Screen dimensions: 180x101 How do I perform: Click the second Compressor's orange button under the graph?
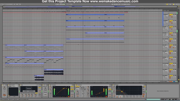106,97
